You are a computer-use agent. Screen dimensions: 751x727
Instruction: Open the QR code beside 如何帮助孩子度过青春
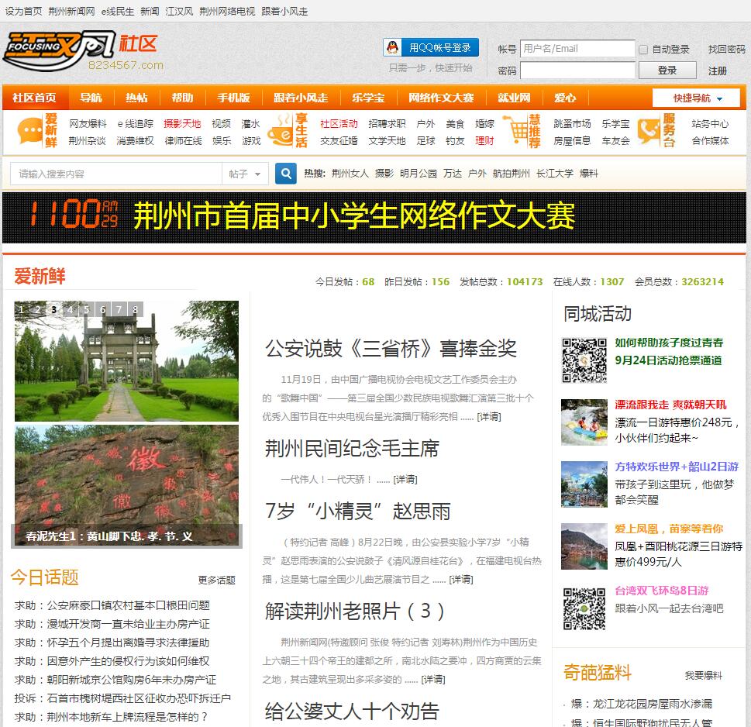[584, 360]
